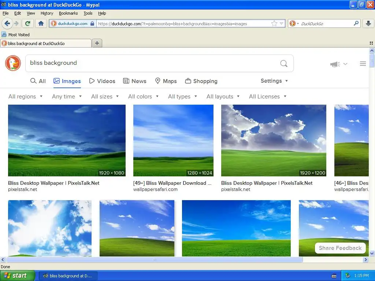
Task: Open the hamburger side menu
Action: click(x=363, y=64)
